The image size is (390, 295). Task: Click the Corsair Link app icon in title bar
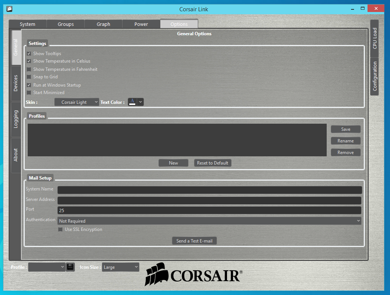pos(9,9)
